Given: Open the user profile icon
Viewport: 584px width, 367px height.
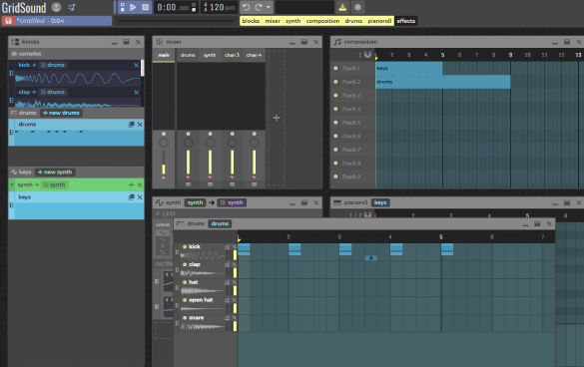Looking at the screenshot, I should pos(56,7).
